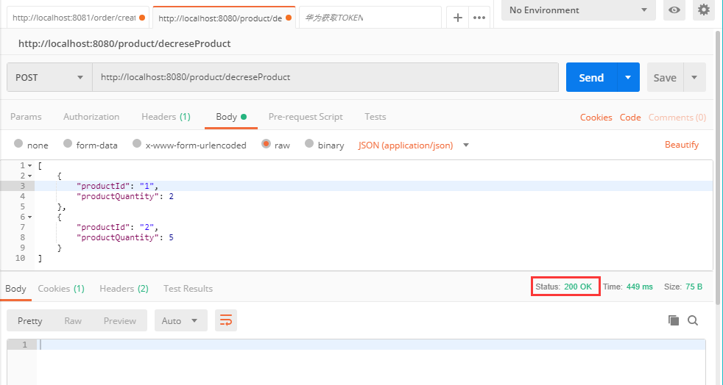Open the response Cookies (1) tab
The image size is (723, 385).
(x=61, y=289)
